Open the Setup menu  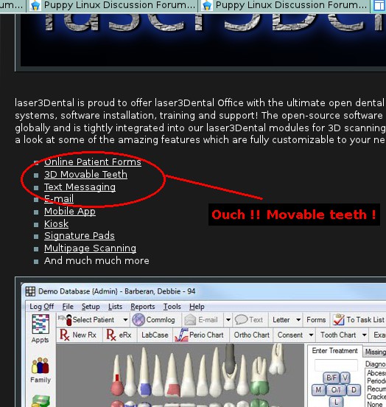[x=91, y=307]
